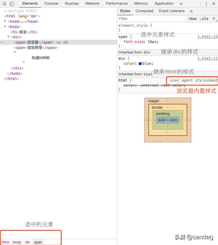The height and width of the screenshot is (245, 218).
Task: Select the html lang="en" node
Action: point(22,16)
